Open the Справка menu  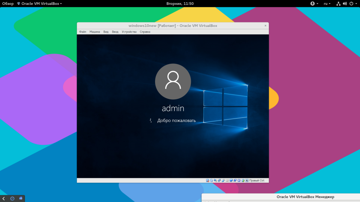tap(145, 32)
